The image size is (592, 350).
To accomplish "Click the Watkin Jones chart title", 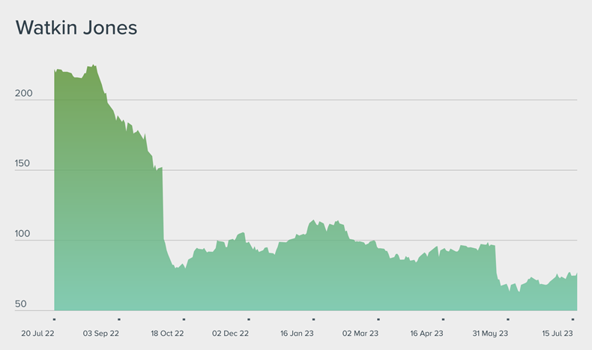I will [x=76, y=29].
